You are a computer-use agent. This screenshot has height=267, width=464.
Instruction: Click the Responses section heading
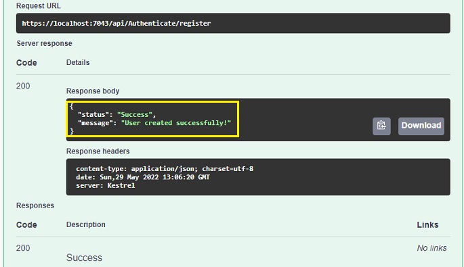tap(35, 205)
